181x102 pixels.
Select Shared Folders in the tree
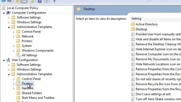(x=32, y=93)
